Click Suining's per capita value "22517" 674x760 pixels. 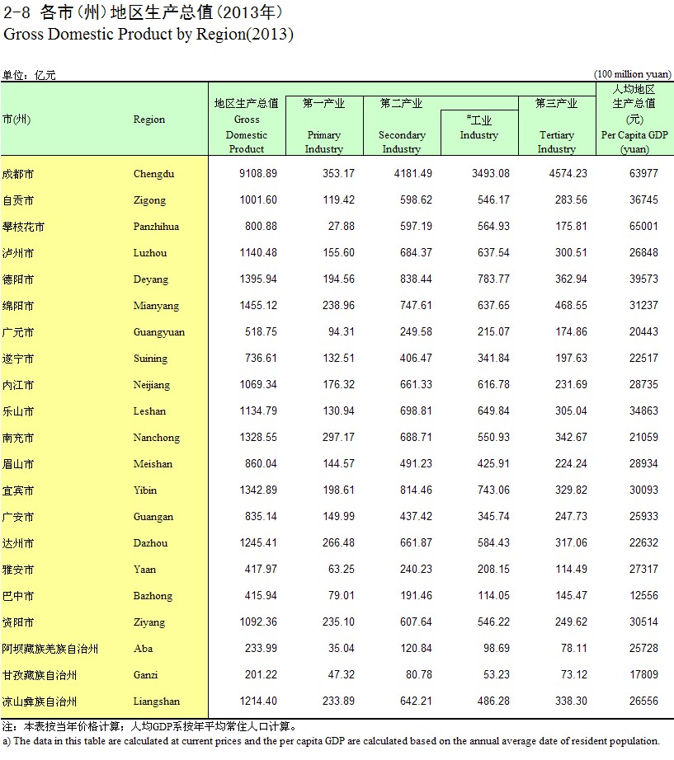point(643,359)
